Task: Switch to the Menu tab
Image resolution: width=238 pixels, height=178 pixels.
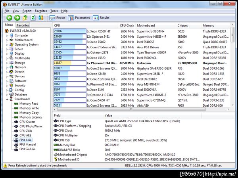Action: pyautogui.click(x=9, y=25)
